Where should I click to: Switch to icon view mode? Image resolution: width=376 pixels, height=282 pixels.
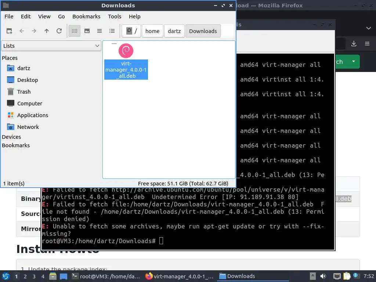coord(75,31)
